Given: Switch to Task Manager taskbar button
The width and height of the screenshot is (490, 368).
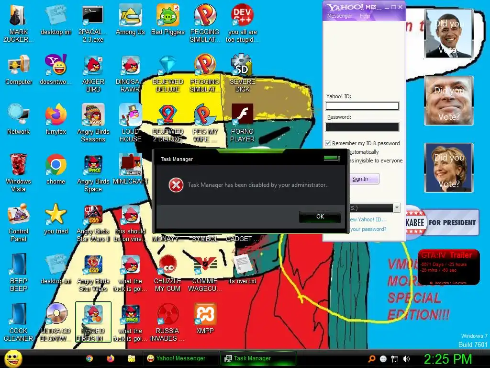Looking at the screenshot, I should 257,358.
